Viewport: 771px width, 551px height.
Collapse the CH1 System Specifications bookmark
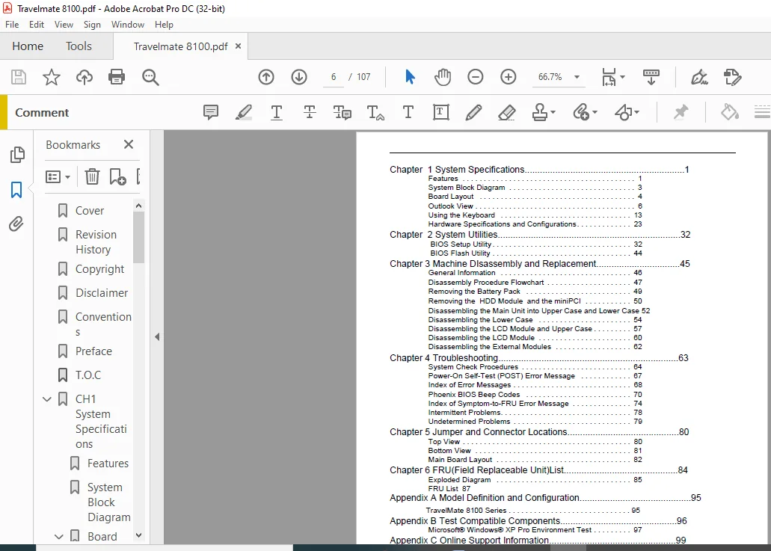pos(47,399)
